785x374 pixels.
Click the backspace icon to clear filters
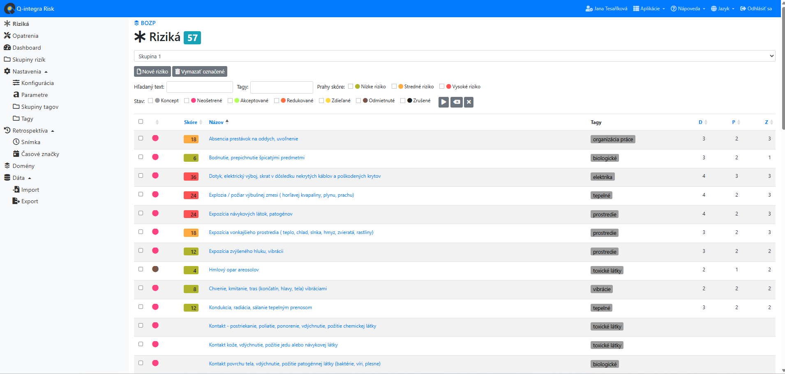(x=457, y=102)
